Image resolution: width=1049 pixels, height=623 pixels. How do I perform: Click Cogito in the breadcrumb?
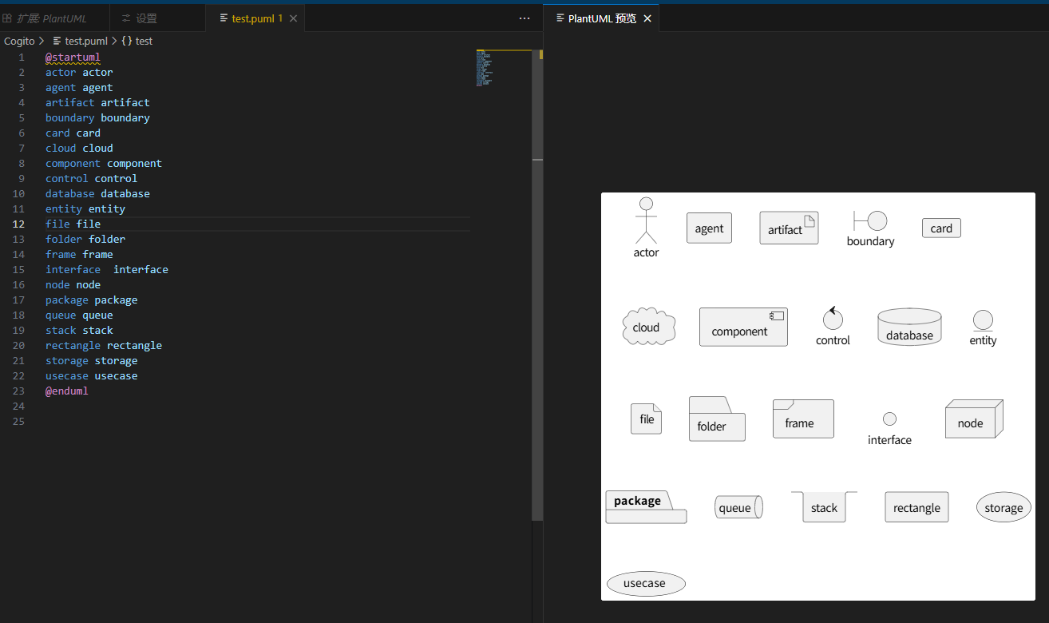[19, 41]
